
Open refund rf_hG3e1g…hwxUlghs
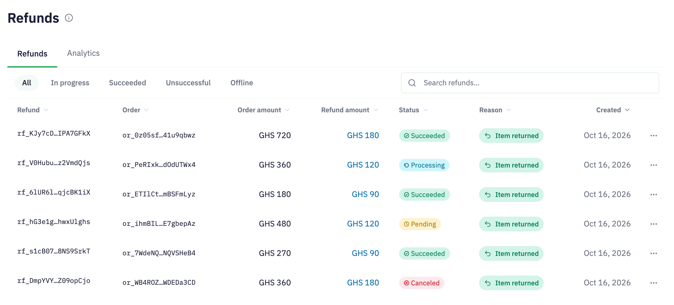click(x=54, y=222)
